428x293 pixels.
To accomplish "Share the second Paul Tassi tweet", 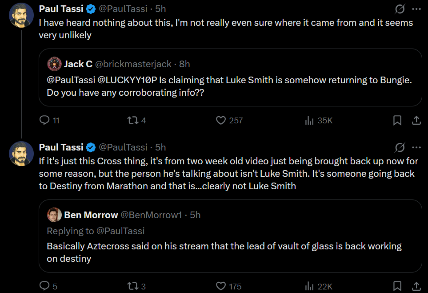I will 416,286.
